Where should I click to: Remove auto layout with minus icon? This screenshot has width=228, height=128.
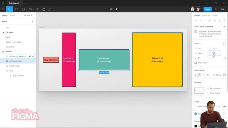[x=224, y=70]
